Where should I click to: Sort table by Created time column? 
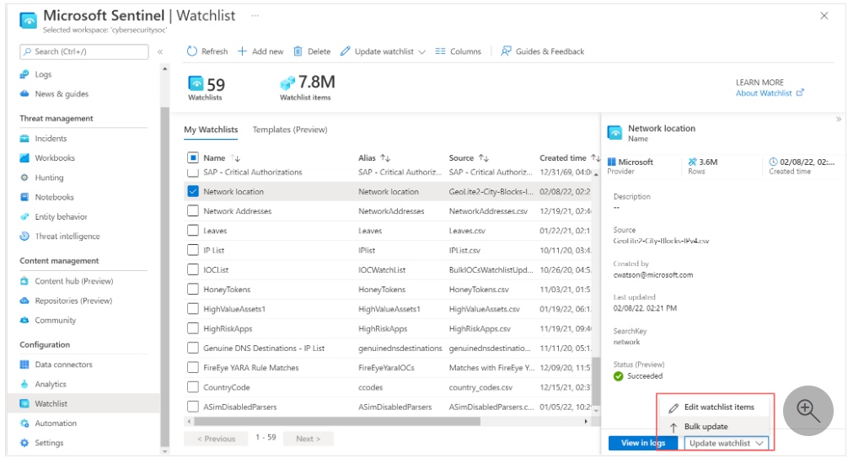click(x=569, y=157)
